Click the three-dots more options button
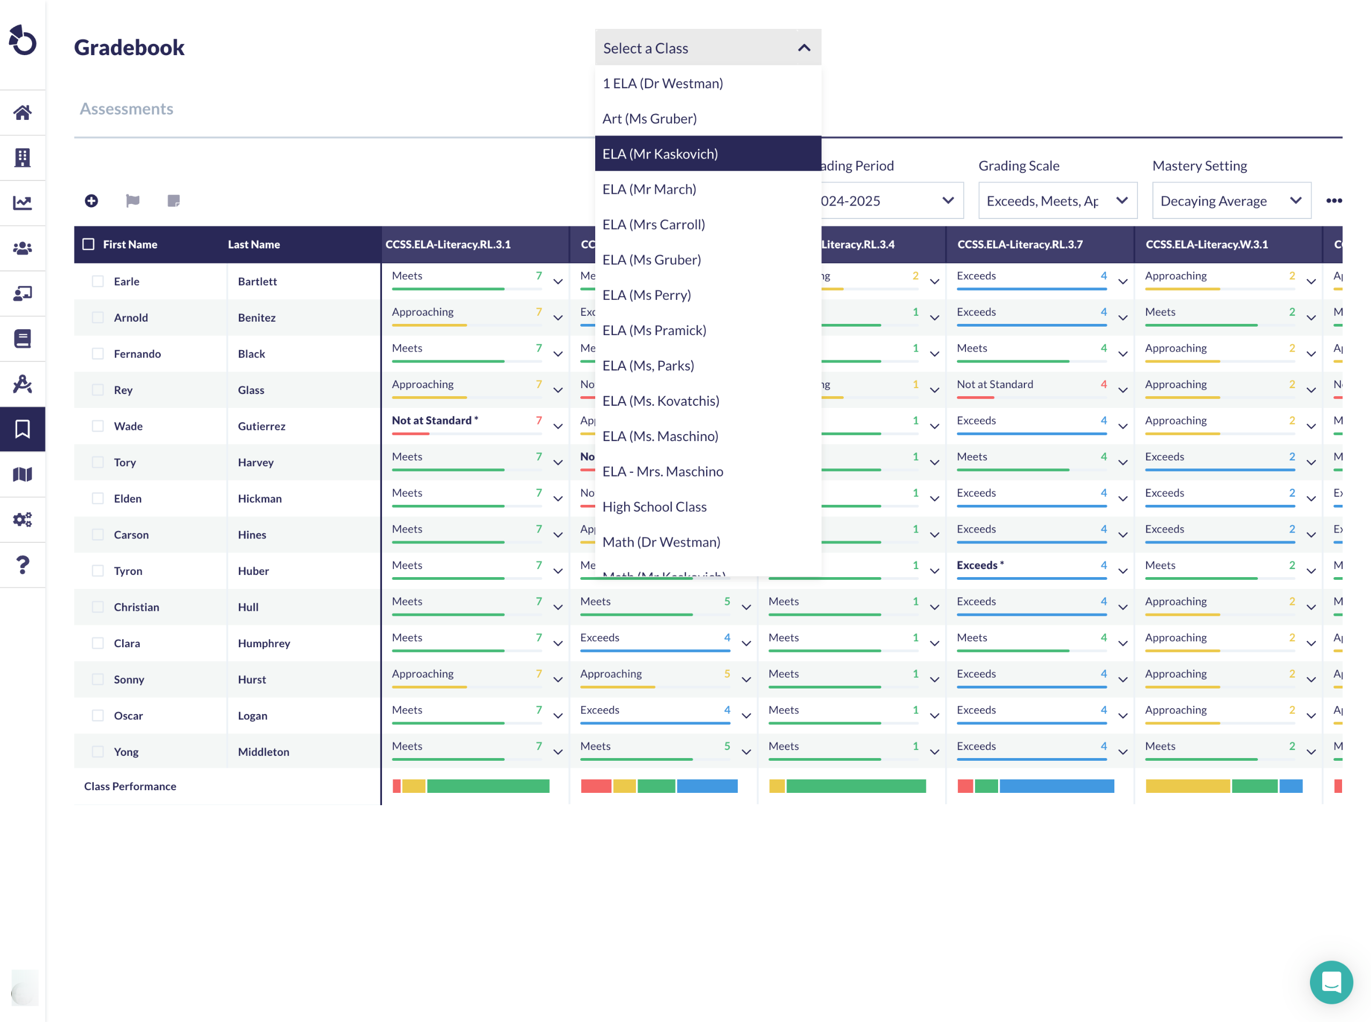 pos(1334,200)
